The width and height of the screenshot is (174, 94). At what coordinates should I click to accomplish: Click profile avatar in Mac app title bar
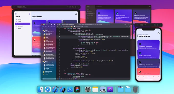pos(150,7)
